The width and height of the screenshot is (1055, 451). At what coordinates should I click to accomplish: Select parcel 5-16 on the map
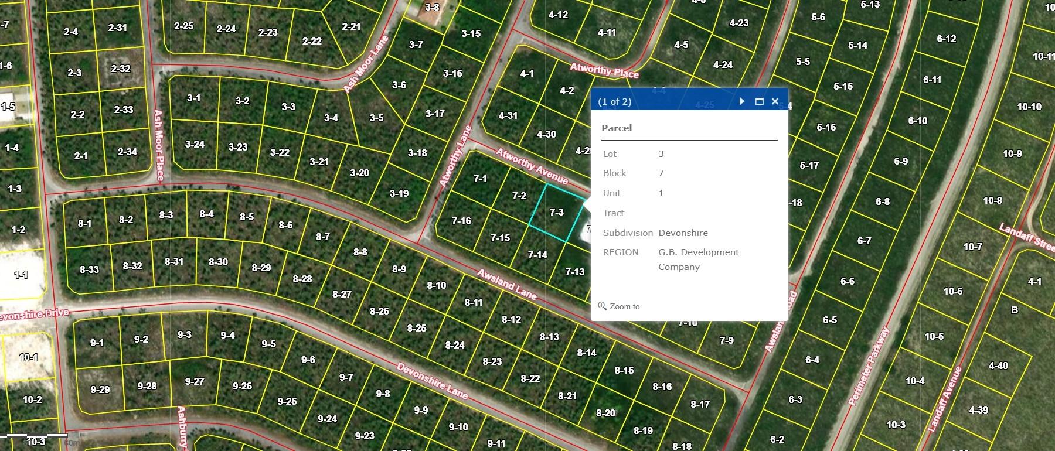(826, 127)
